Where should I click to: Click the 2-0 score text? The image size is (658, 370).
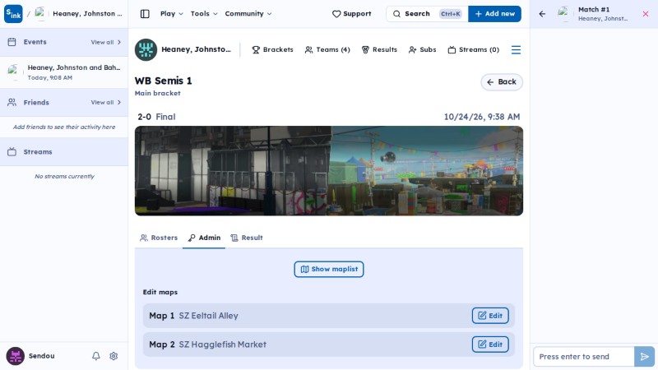pyautogui.click(x=145, y=117)
